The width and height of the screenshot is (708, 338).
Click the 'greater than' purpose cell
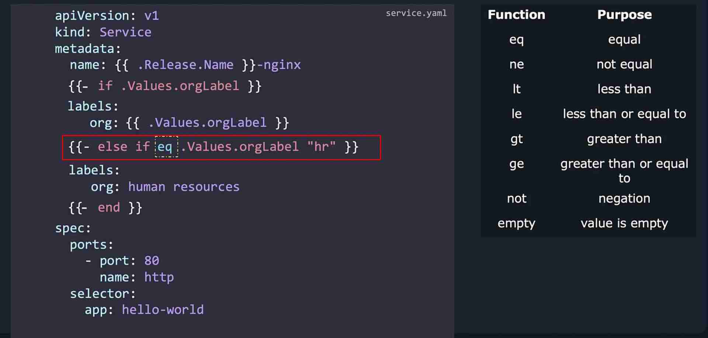point(624,139)
